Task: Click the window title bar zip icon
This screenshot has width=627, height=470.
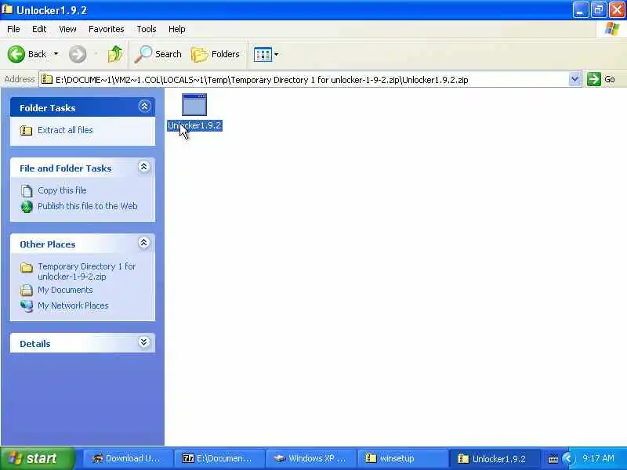Action: [x=7, y=9]
